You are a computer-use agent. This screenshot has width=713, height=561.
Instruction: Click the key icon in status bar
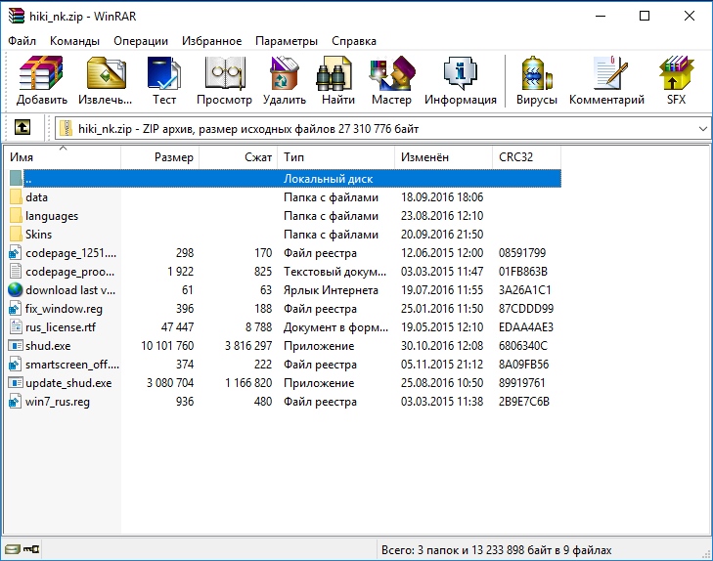click(x=31, y=550)
